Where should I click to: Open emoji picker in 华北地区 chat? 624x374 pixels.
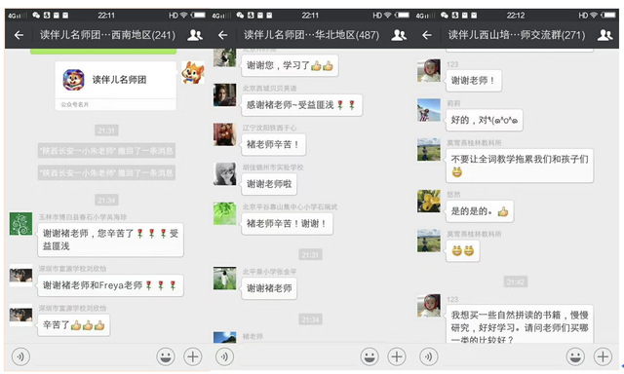coord(370,356)
